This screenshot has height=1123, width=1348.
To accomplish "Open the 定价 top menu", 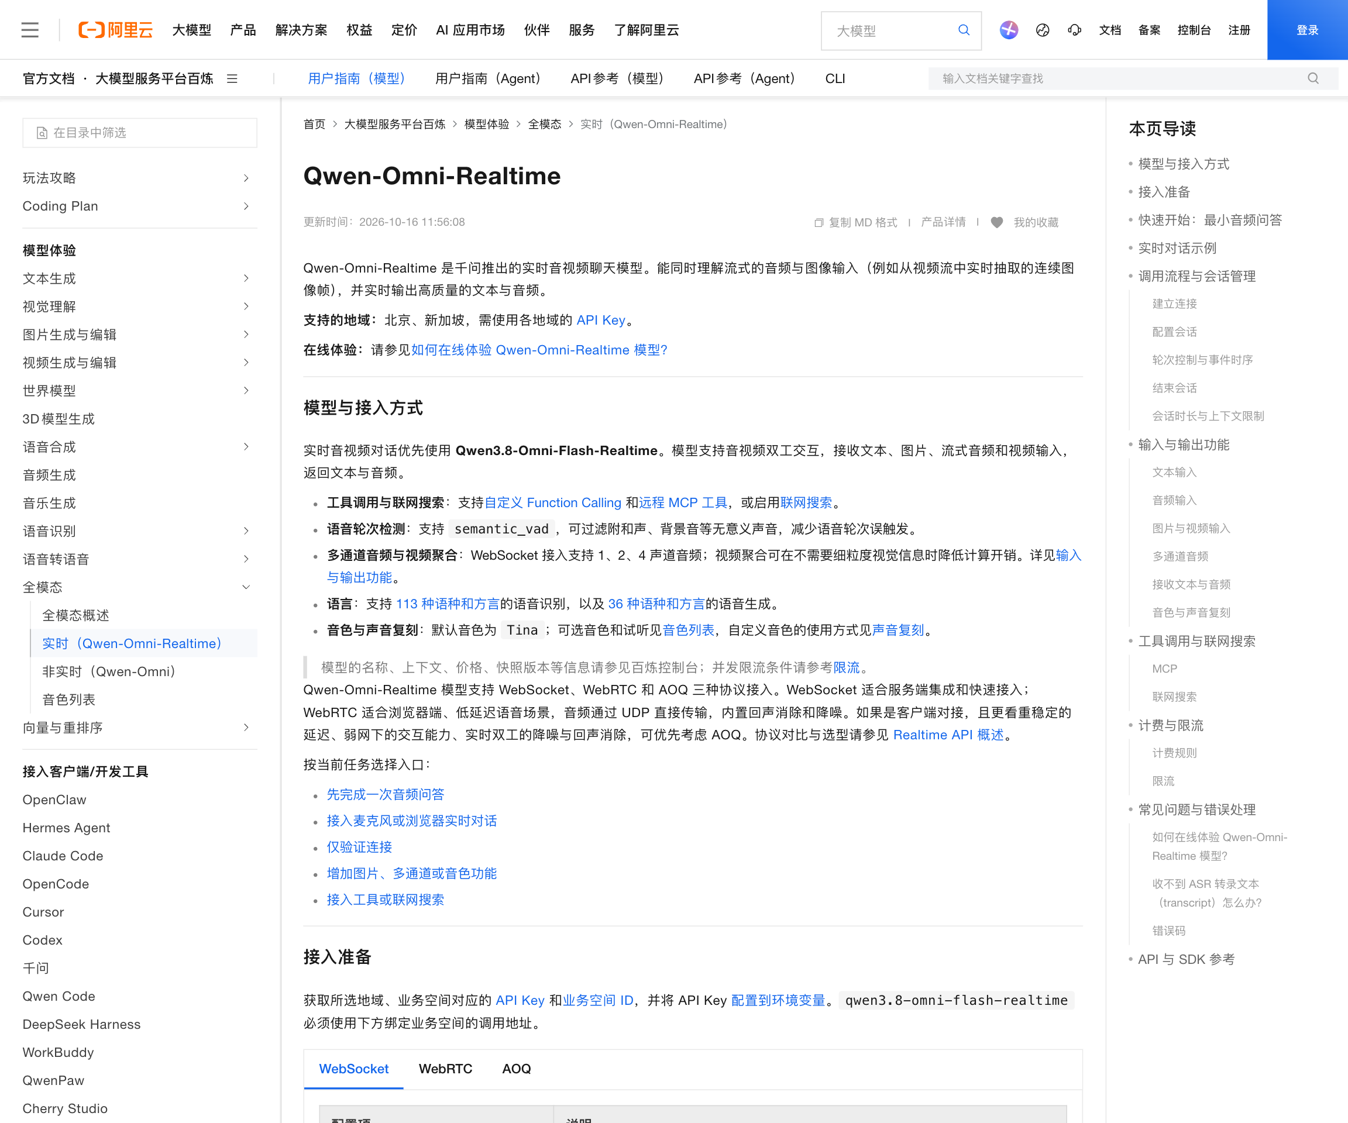I will tap(404, 30).
